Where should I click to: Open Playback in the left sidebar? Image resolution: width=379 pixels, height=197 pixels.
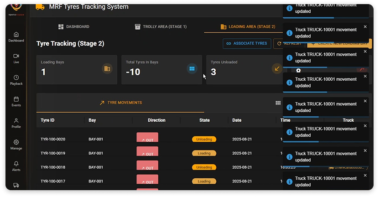point(16,80)
